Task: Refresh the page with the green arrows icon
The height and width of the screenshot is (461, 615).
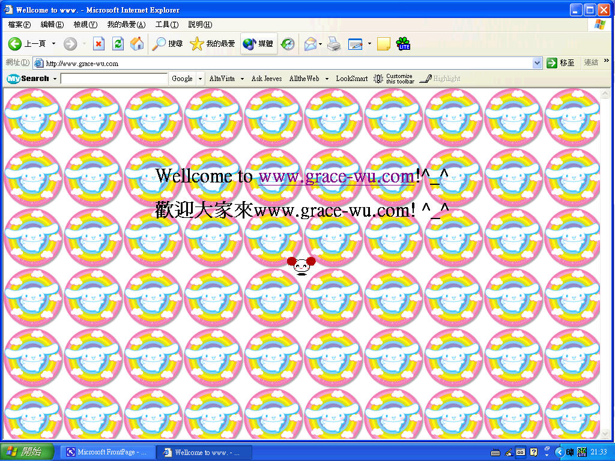Action: pos(118,43)
